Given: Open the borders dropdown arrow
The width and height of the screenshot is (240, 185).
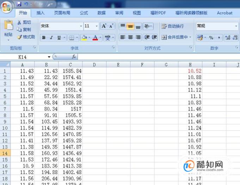Looking at the screenshot, I should coord(77,37).
